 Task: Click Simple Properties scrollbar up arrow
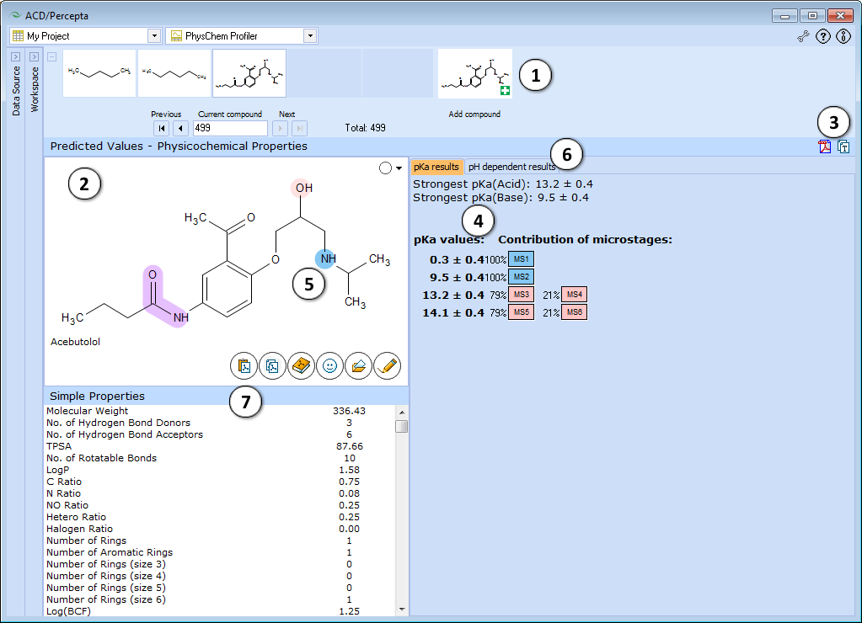(402, 412)
